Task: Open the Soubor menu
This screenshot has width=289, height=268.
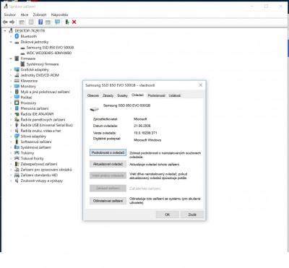Action: (x=10, y=14)
